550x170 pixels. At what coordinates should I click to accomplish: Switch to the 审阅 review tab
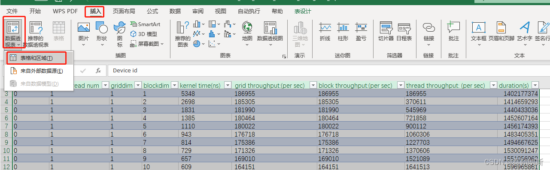pyautogui.click(x=198, y=11)
